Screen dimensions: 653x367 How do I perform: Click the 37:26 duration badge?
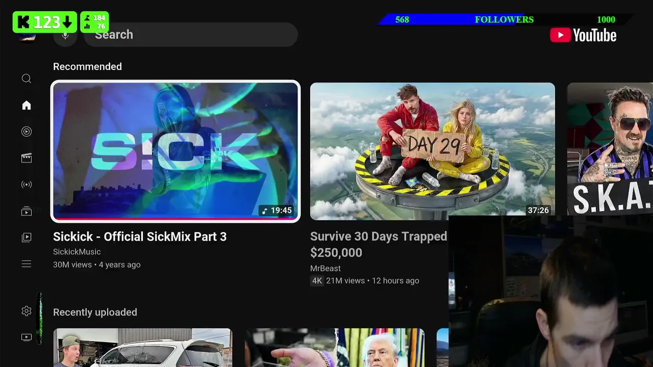(538, 210)
